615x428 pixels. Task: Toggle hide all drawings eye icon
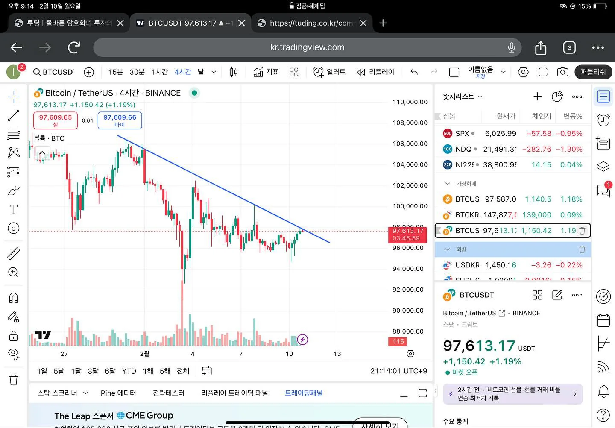pyautogui.click(x=14, y=354)
